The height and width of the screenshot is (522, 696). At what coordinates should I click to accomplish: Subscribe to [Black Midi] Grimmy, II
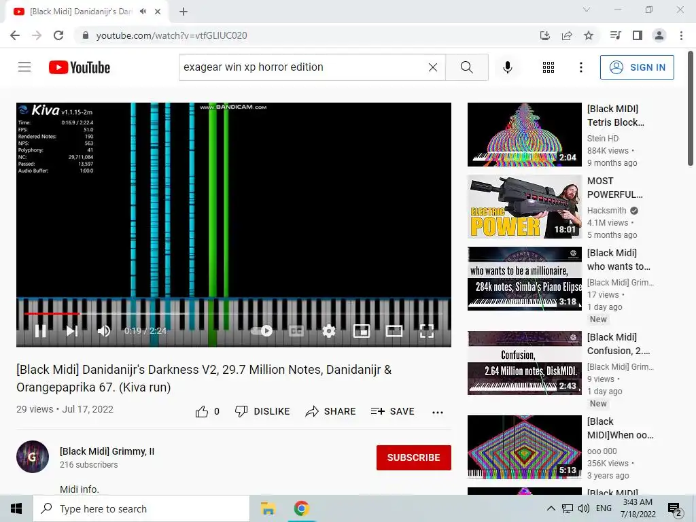coord(414,457)
